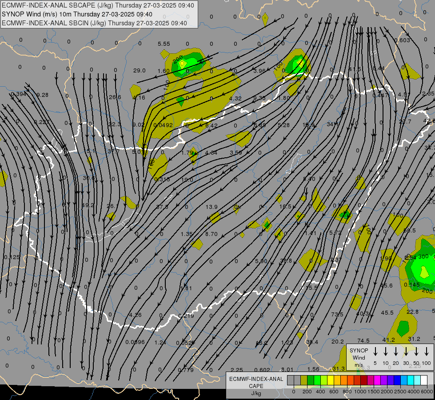
Task: Click the 8.70 grid value on the map
Action: tap(212, 234)
